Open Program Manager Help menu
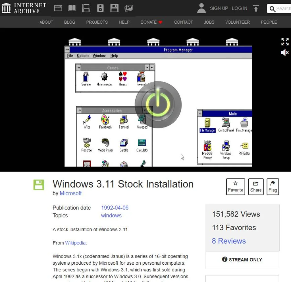 [x=114, y=55]
